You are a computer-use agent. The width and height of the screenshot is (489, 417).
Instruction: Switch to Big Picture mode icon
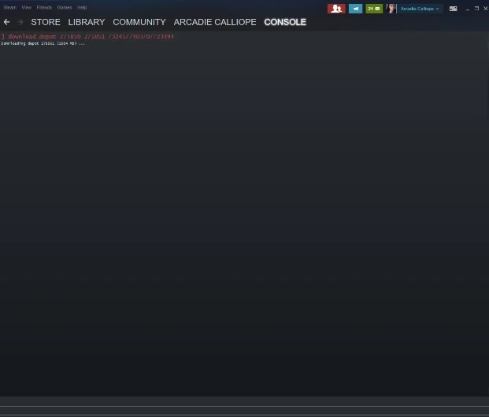[x=453, y=9]
